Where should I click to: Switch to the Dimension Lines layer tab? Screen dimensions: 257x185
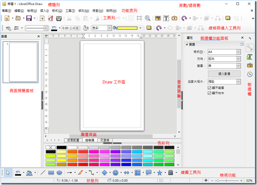[105, 140]
